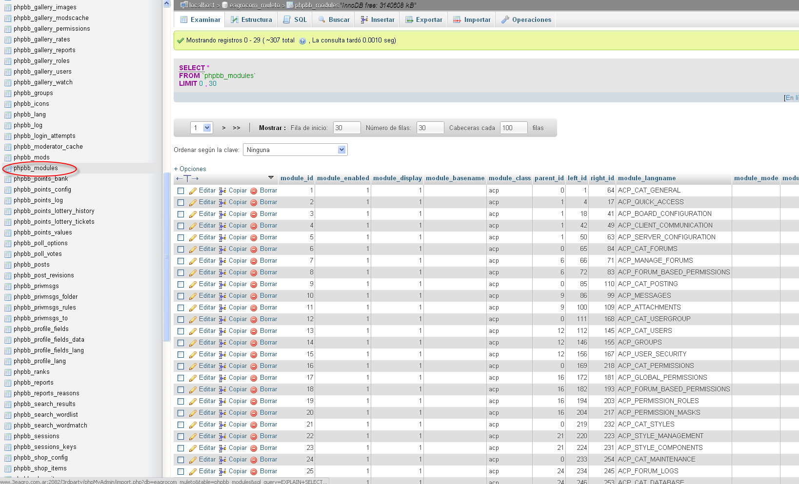Click the help icon beside the total count
799x484 pixels.
pos(302,41)
